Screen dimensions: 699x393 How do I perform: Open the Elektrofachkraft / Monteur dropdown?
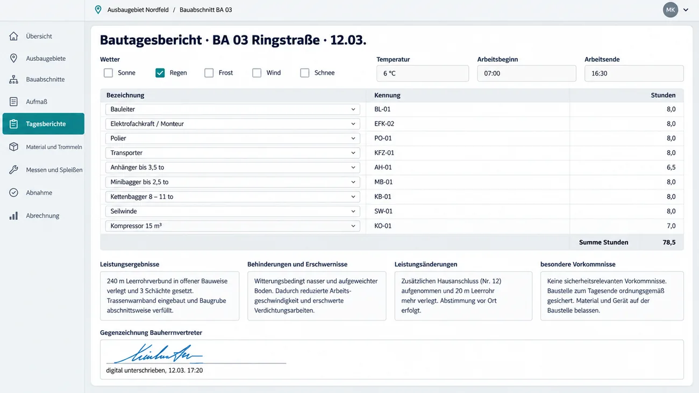(233, 123)
